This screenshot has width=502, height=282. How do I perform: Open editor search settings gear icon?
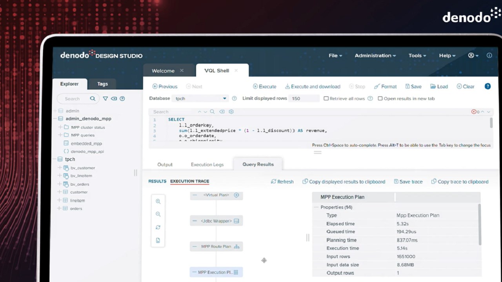tap(231, 112)
